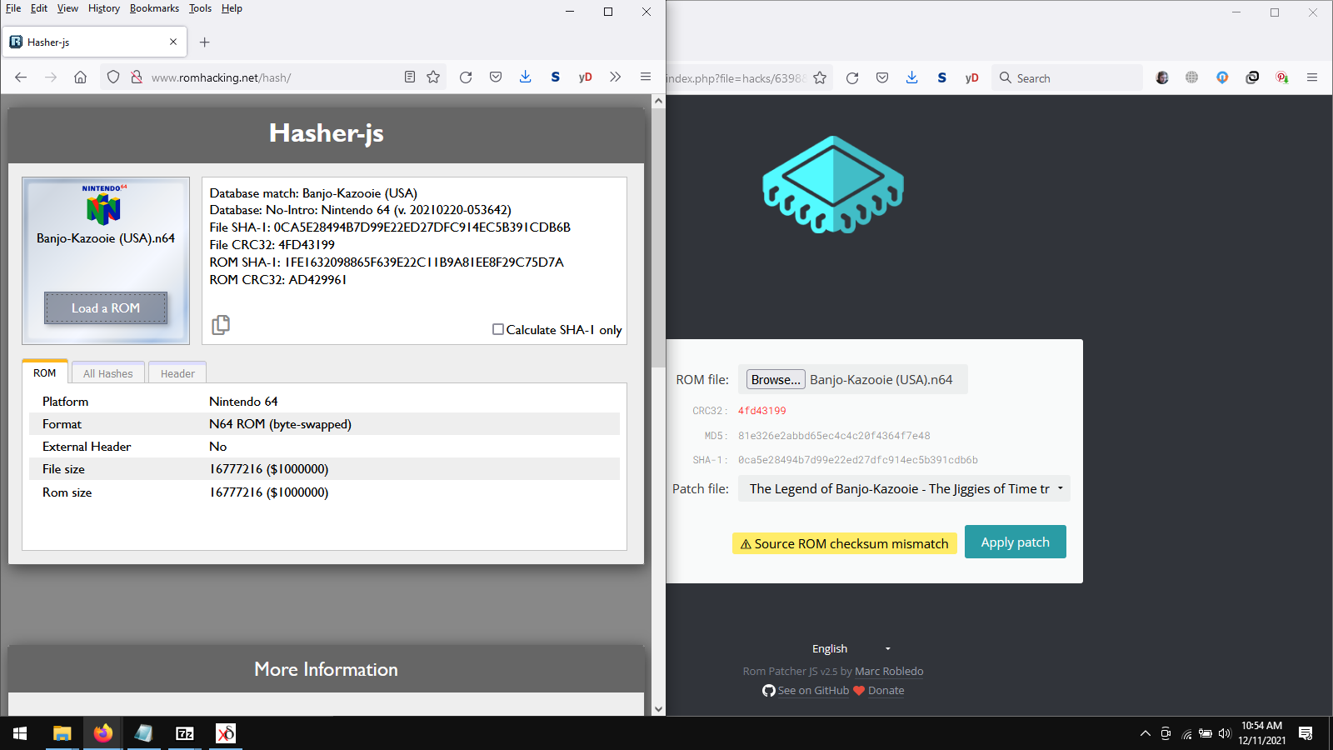
Task: Open downloads panel in Hasher-js window
Action: coord(526,77)
